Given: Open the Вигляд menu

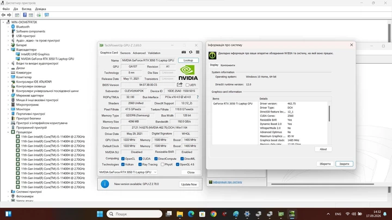Looking at the screenshot, I should (26, 9).
